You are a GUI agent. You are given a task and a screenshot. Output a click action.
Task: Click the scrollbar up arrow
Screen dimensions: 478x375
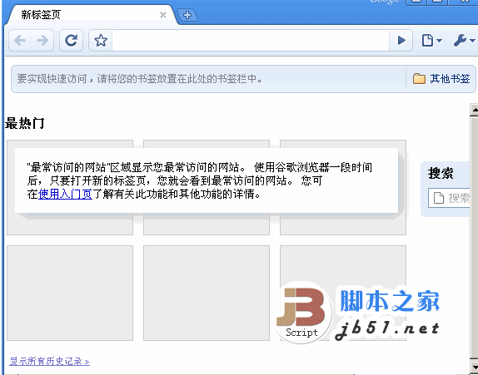[x=474, y=110]
